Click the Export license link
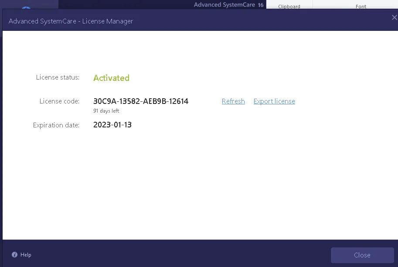 click(274, 101)
